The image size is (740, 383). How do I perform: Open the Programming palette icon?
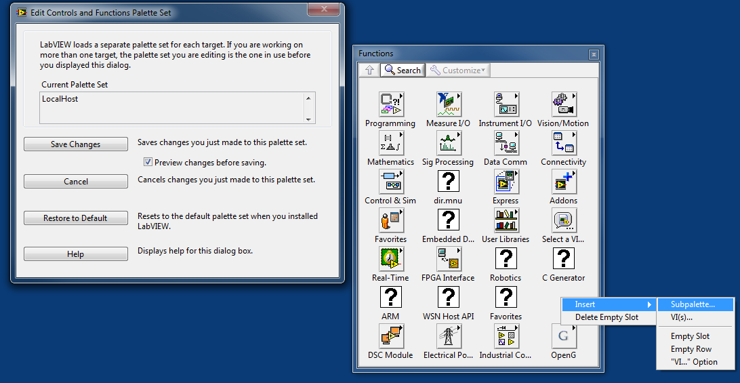click(x=391, y=104)
